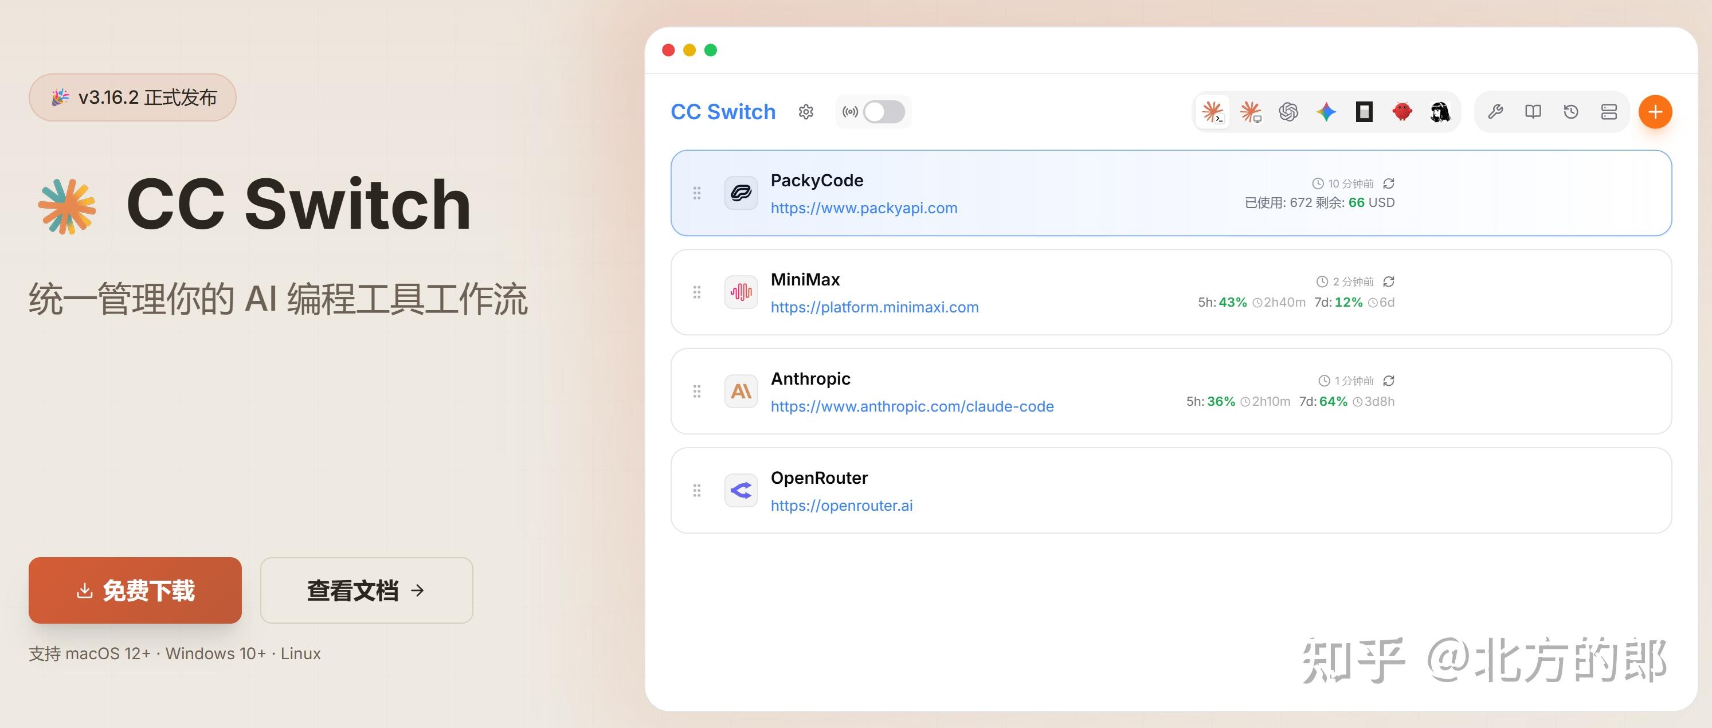Toggle the proxy broadcast switch
The height and width of the screenshot is (728, 1712).
tap(884, 112)
